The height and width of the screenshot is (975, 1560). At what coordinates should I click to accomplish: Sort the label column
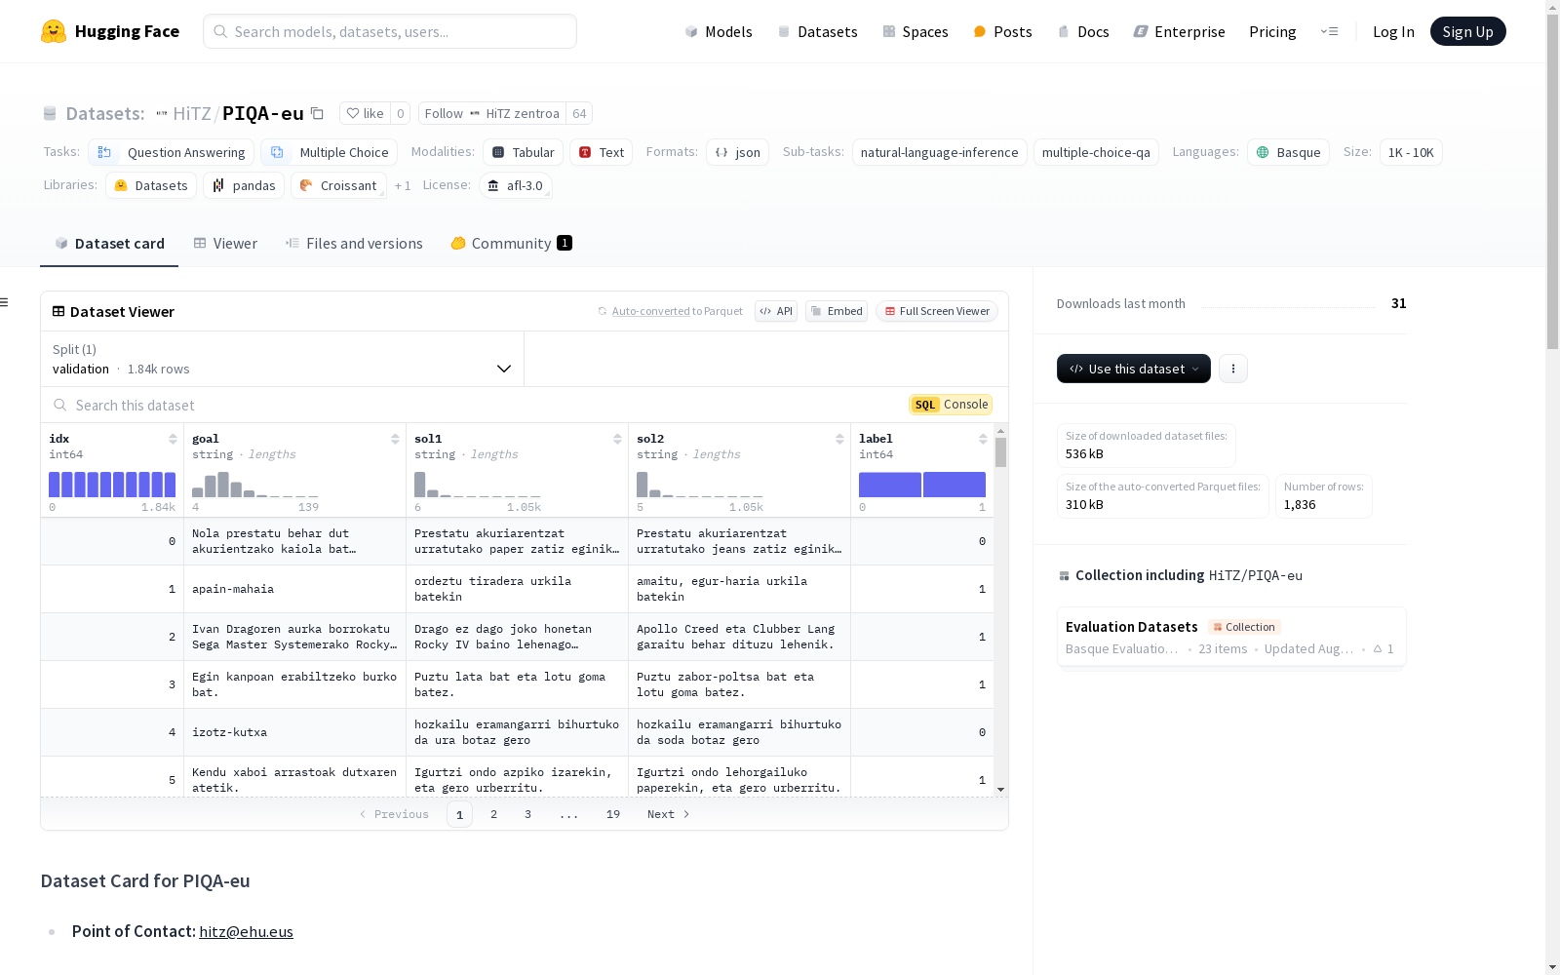coord(983,439)
